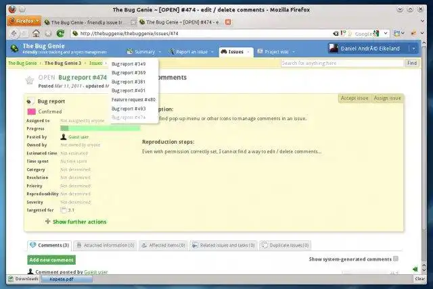
Task: Click the Downloads icon in the bottom bar
Action: click(11, 279)
